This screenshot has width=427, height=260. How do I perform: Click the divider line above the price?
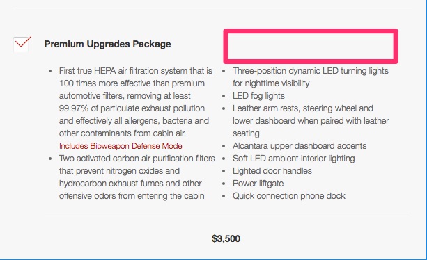click(x=226, y=213)
